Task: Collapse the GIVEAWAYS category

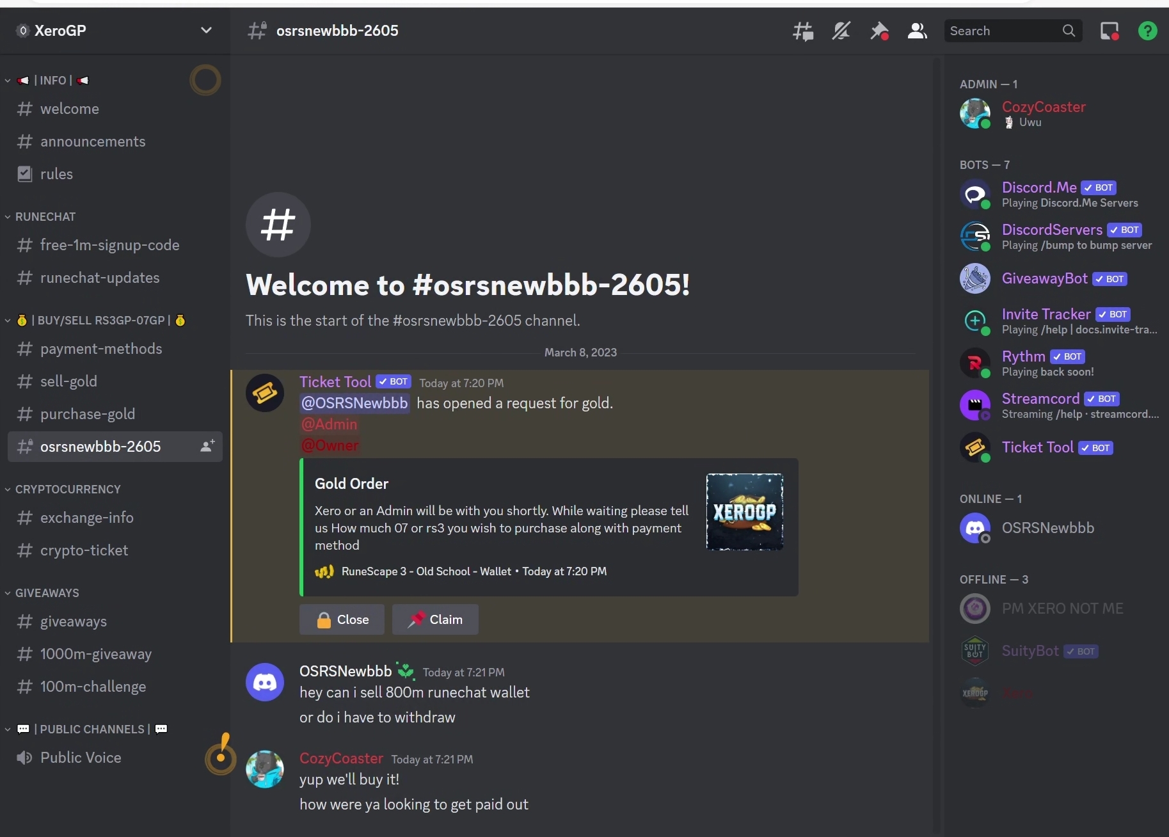Action: point(42,593)
